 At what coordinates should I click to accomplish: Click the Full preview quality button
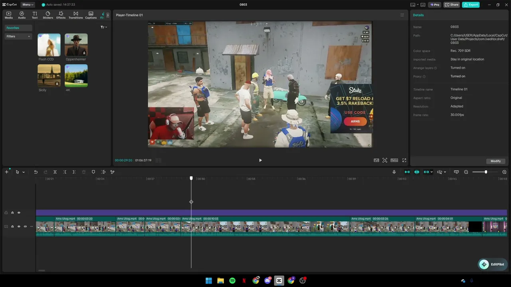[376, 160]
